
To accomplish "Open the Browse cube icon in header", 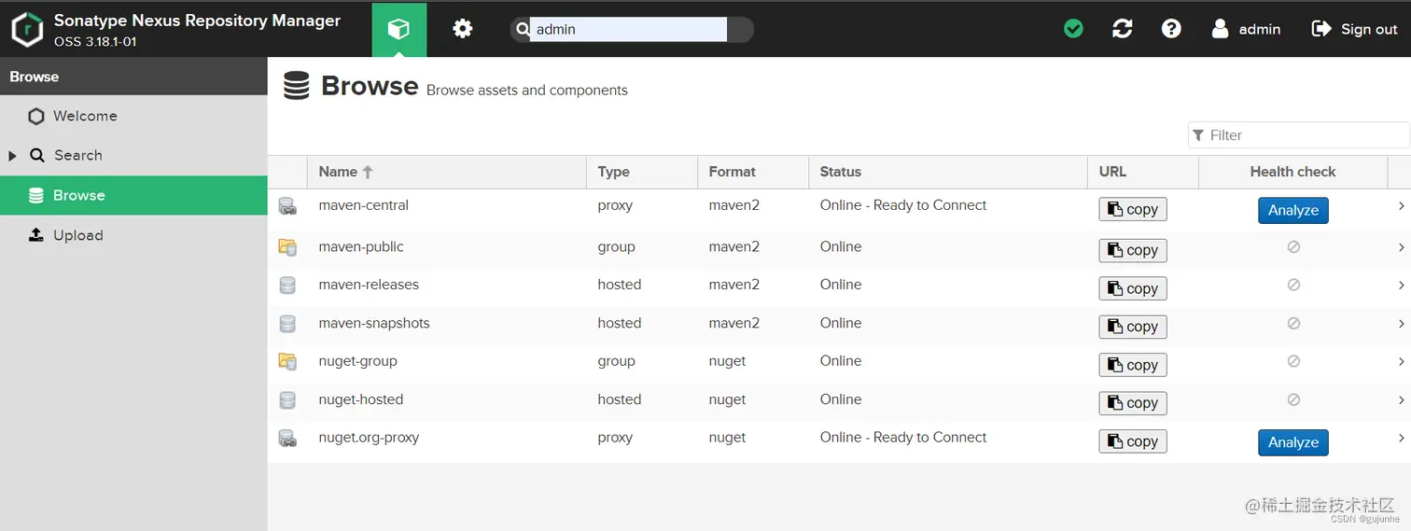I will [x=398, y=30].
